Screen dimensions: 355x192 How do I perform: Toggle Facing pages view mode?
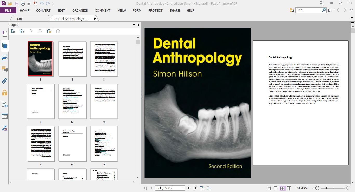pyautogui.click(x=282, y=188)
